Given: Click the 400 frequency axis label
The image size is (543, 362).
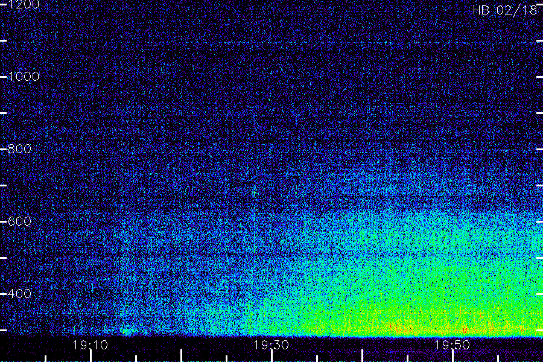Looking at the screenshot, I should tap(19, 294).
